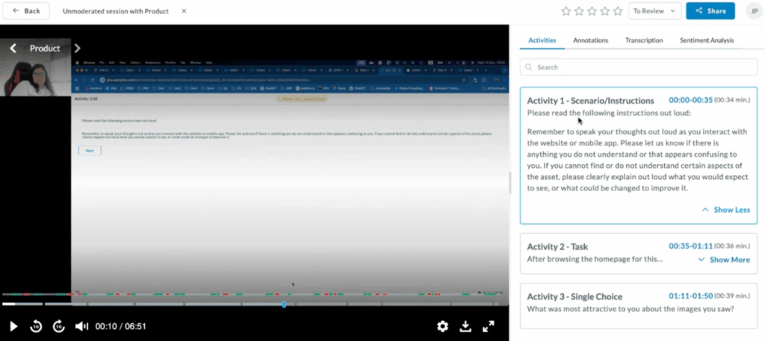The image size is (765, 341).
Task: Rate the session five stars
Action: pyautogui.click(x=618, y=11)
